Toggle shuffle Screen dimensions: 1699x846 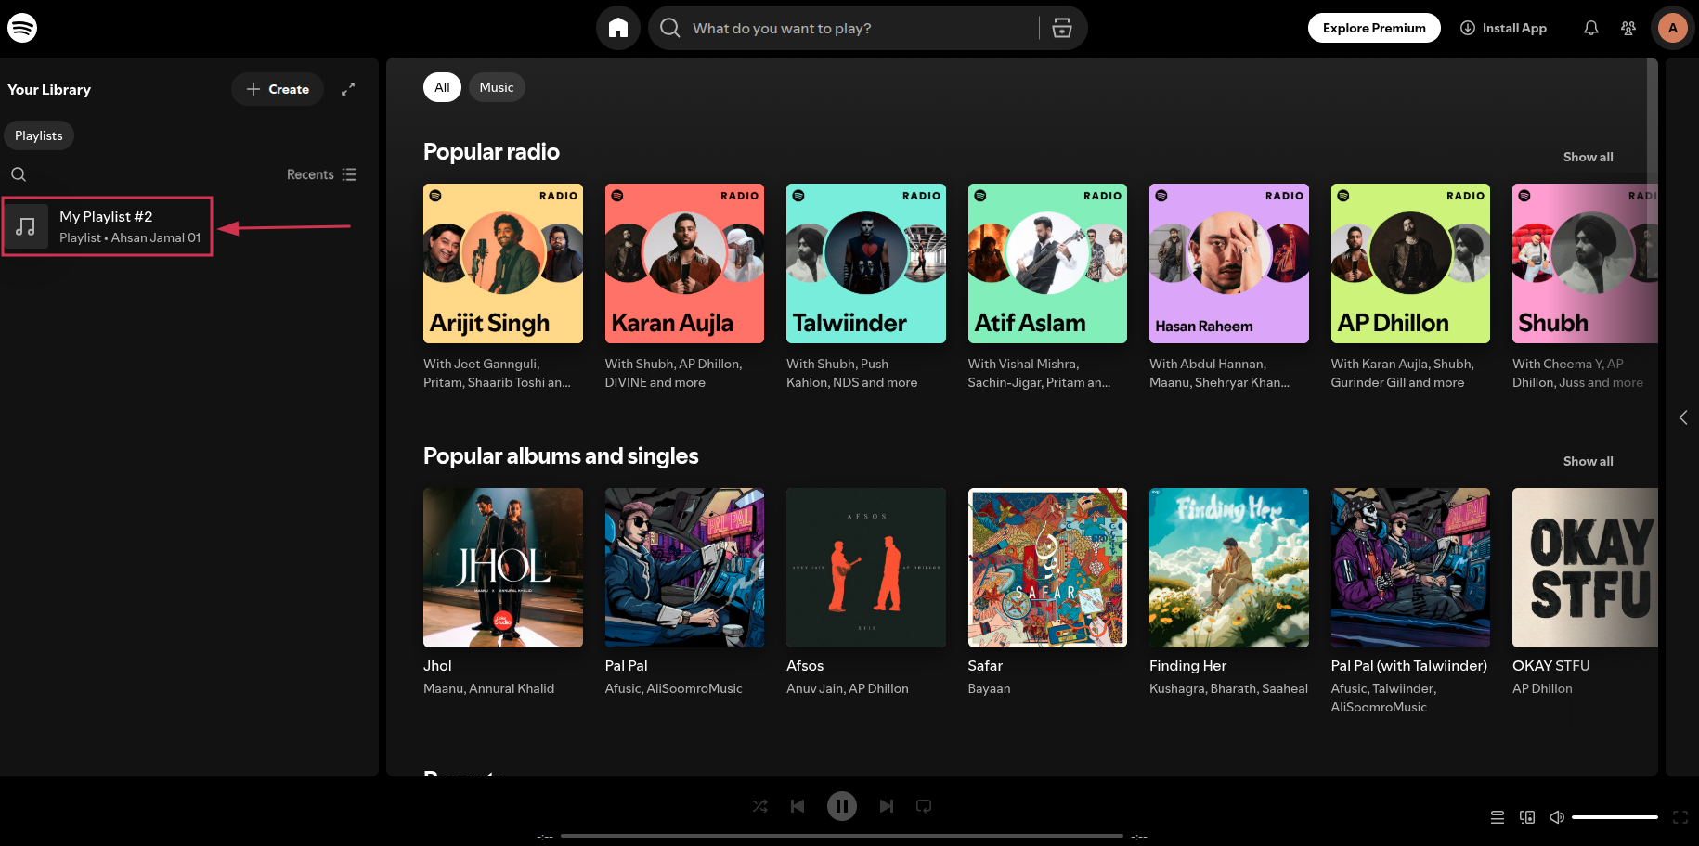pos(760,806)
